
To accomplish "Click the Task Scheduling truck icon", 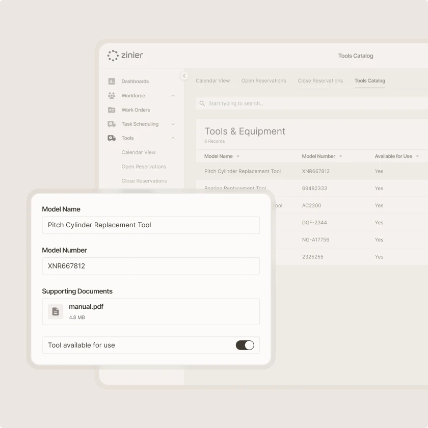I will tap(112, 124).
